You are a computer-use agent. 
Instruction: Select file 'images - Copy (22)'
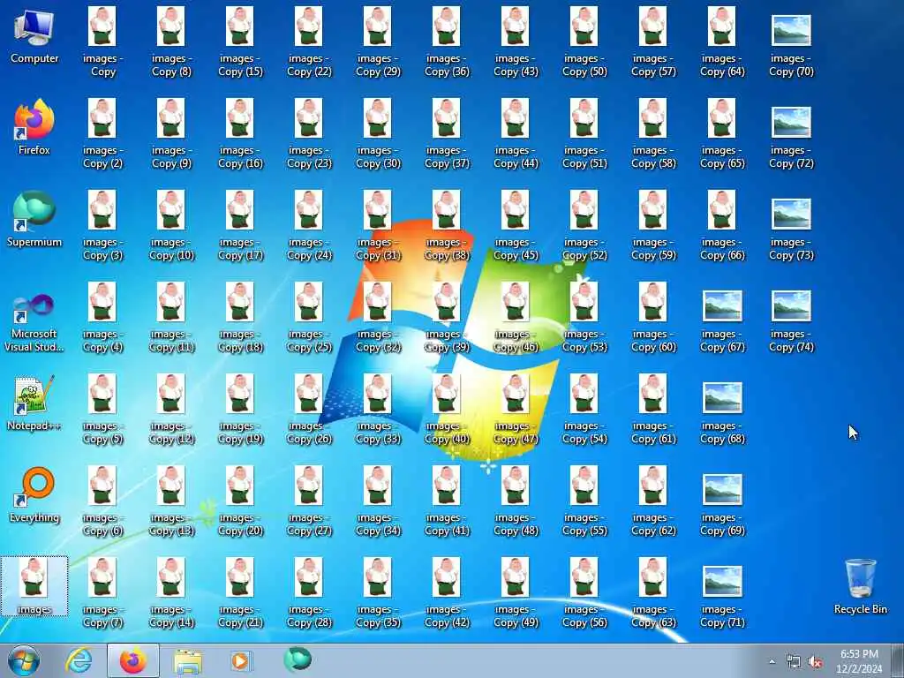(x=309, y=42)
